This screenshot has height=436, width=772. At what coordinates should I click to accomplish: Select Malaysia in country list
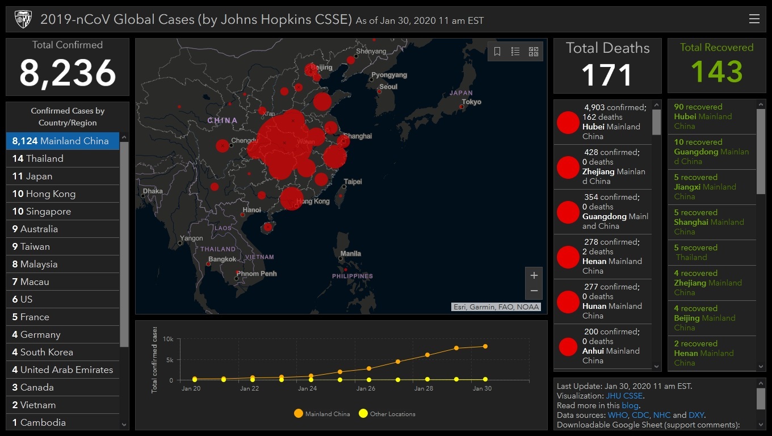(62, 264)
